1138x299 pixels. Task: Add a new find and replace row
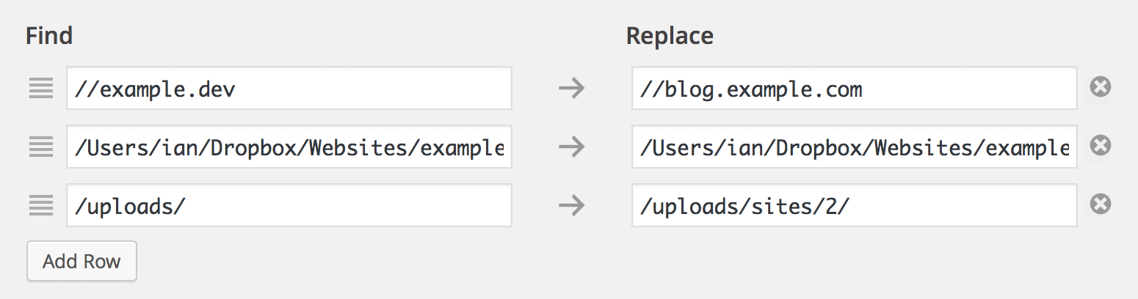coord(81,262)
